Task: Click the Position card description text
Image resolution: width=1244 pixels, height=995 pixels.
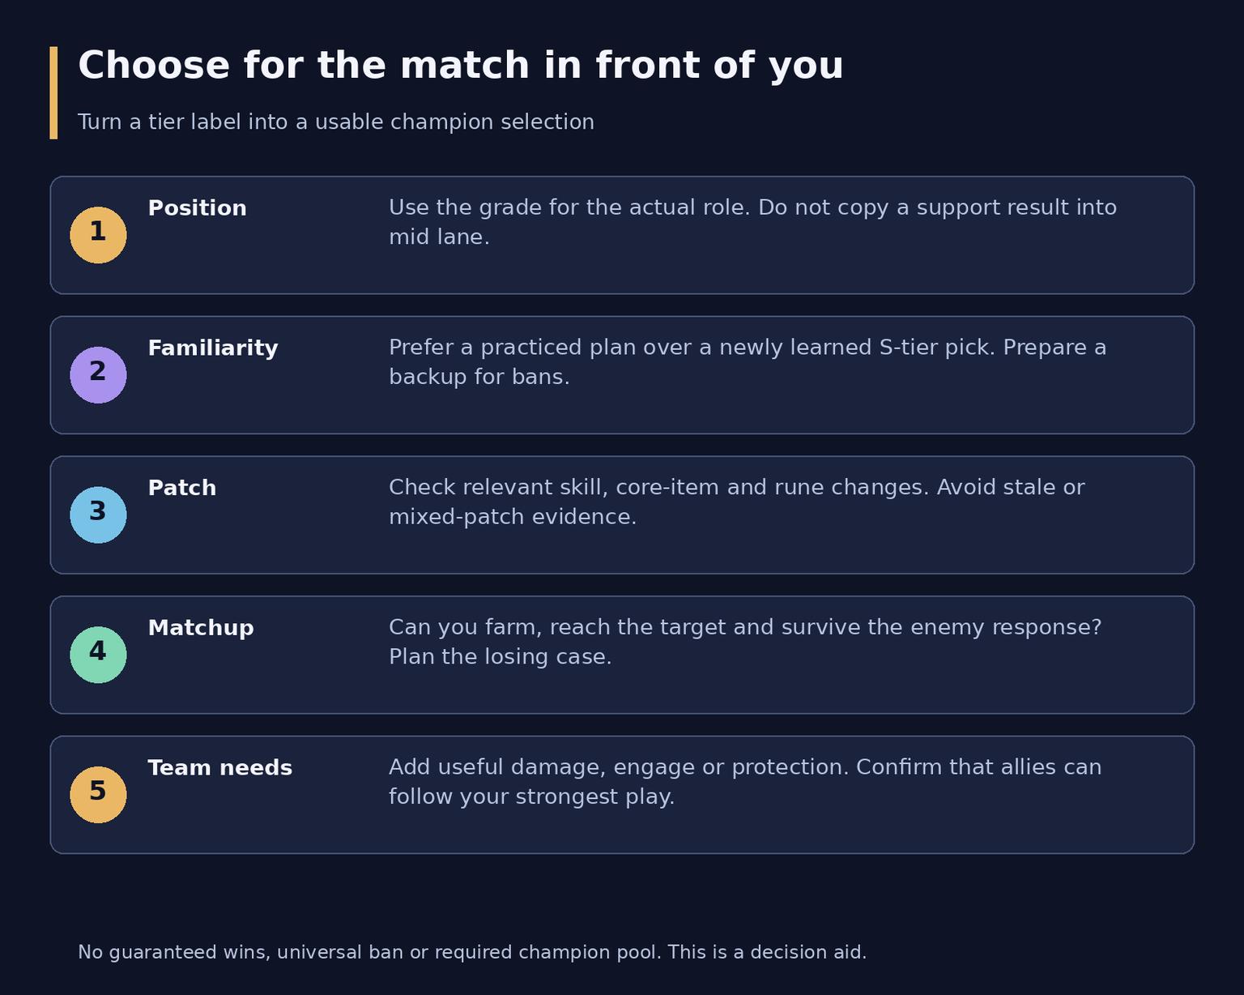Action: click(x=752, y=222)
